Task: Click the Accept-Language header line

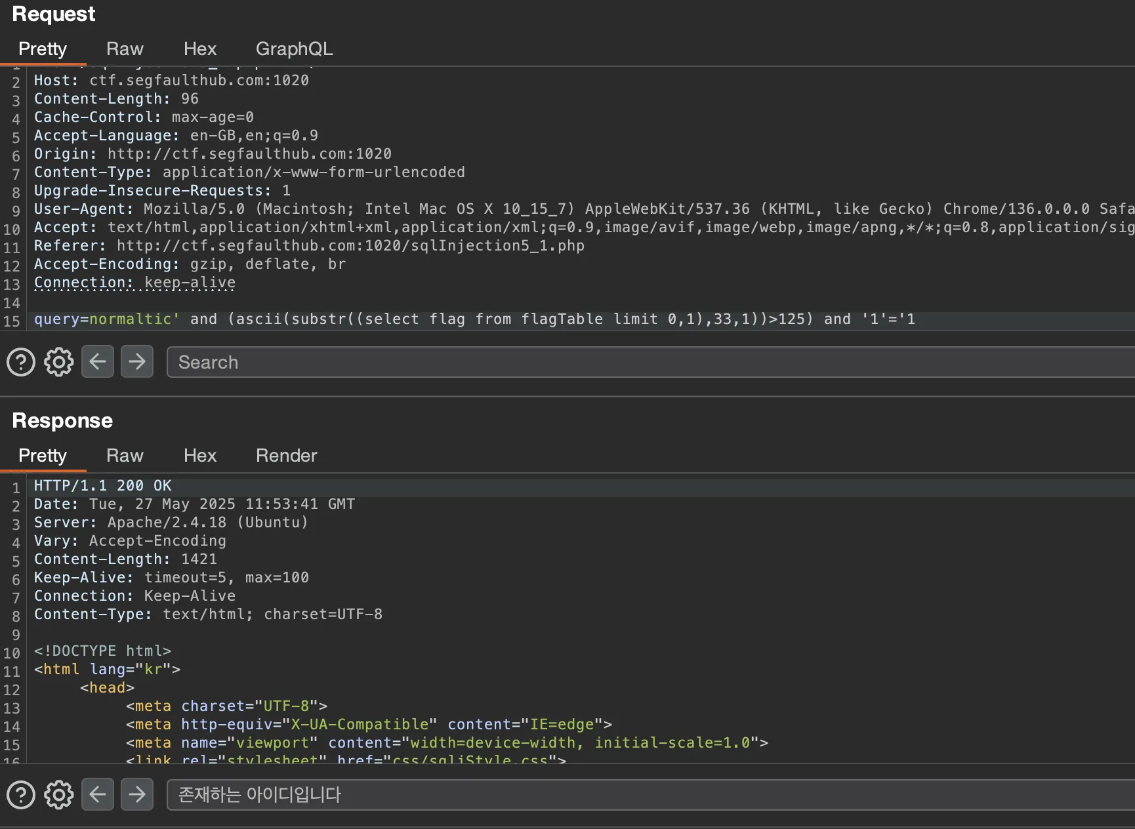Action: point(176,135)
